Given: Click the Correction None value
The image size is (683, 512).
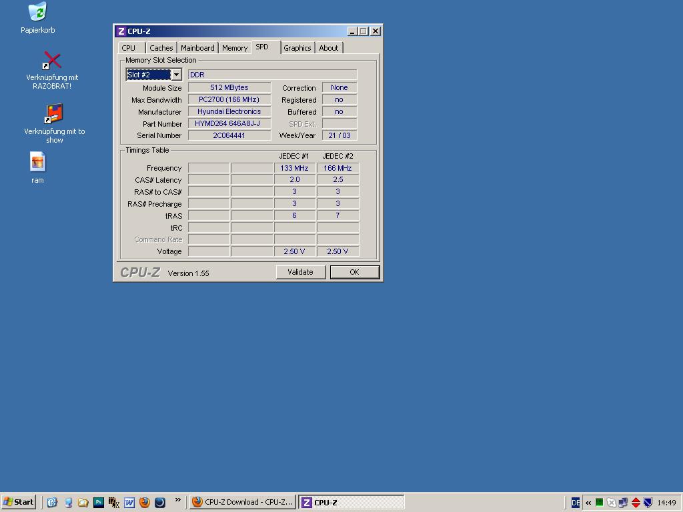Looking at the screenshot, I should [339, 87].
